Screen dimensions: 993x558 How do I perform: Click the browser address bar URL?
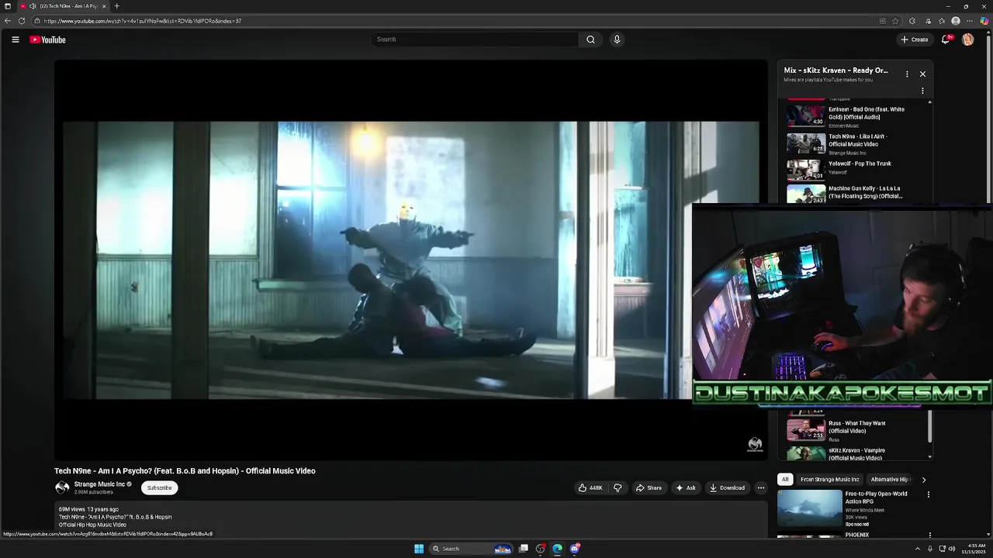143,21
